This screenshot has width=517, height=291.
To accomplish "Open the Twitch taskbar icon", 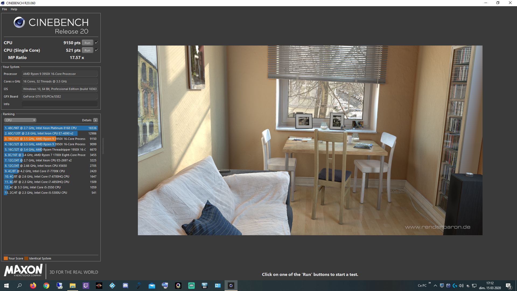I will (x=86, y=286).
